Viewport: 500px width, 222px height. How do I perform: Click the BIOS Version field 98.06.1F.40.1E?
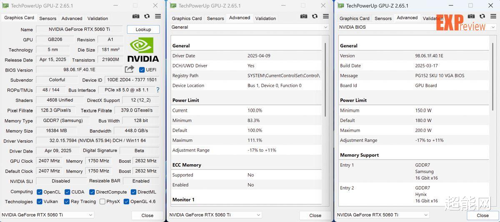[x=79, y=70]
